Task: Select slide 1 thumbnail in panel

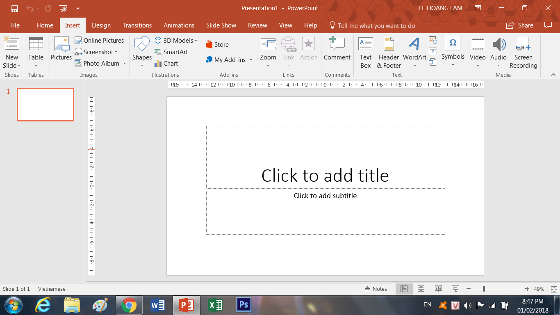Action: click(46, 105)
